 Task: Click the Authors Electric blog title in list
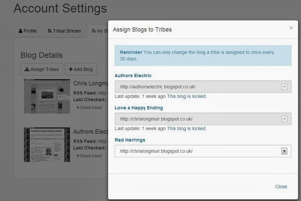pyautogui.click(x=91, y=132)
